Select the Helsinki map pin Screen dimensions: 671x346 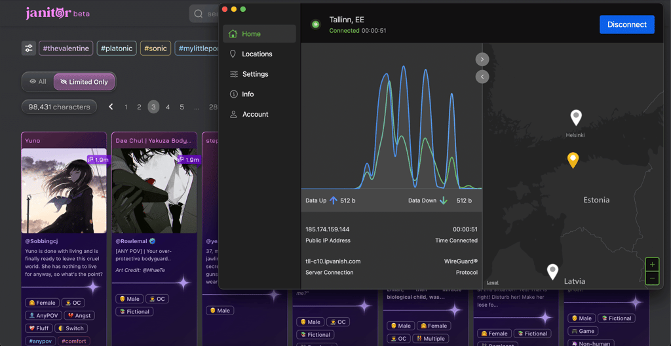pyautogui.click(x=577, y=118)
